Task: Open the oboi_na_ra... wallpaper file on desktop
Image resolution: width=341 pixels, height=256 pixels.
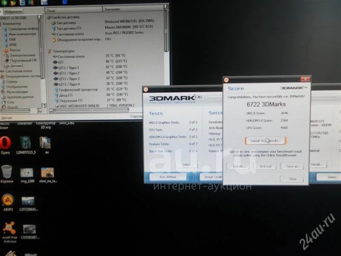Action: tap(47, 175)
